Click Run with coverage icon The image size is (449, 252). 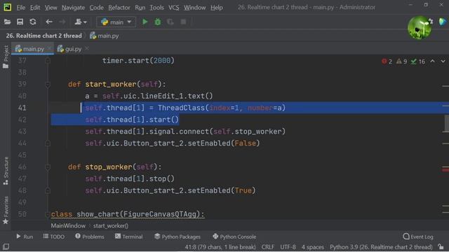point(170,22)
